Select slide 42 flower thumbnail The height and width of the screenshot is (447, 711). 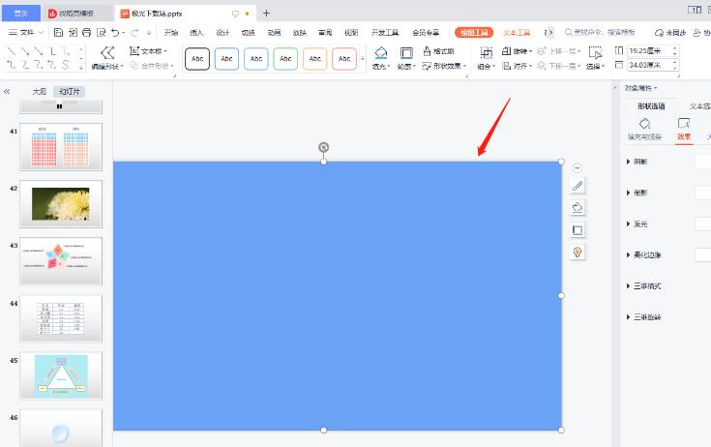click(x=60, y=202)
